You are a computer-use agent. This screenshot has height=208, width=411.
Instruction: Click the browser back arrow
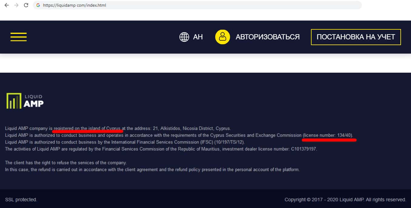tap(7, 5)
